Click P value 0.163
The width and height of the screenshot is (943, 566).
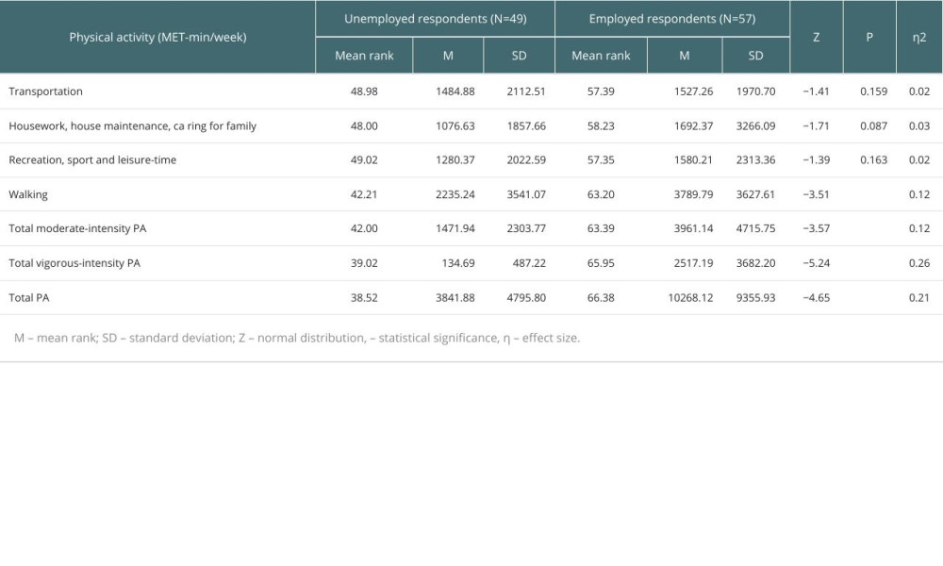tap(874, 160)
